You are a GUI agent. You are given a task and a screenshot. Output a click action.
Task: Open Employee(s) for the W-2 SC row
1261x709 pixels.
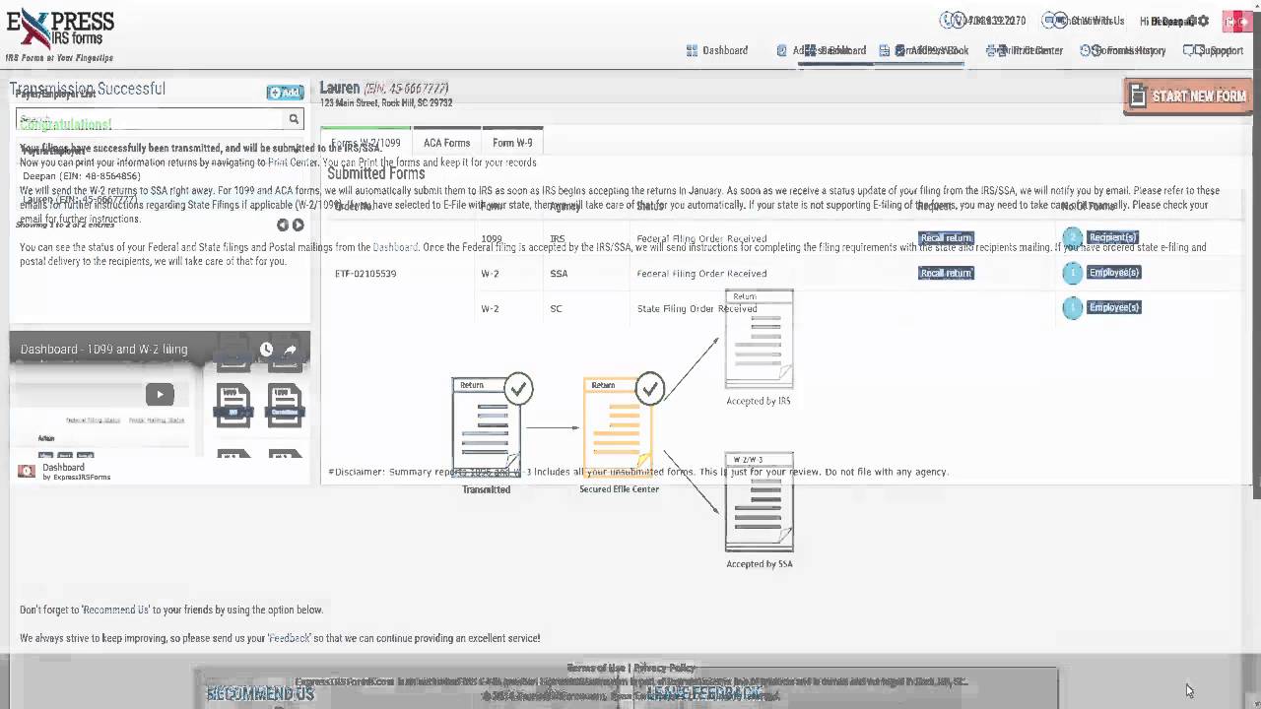(1114, 307)
